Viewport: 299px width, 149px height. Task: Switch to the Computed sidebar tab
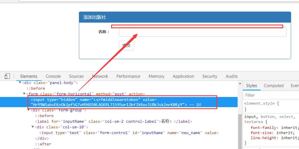click(x=274, y=86)
